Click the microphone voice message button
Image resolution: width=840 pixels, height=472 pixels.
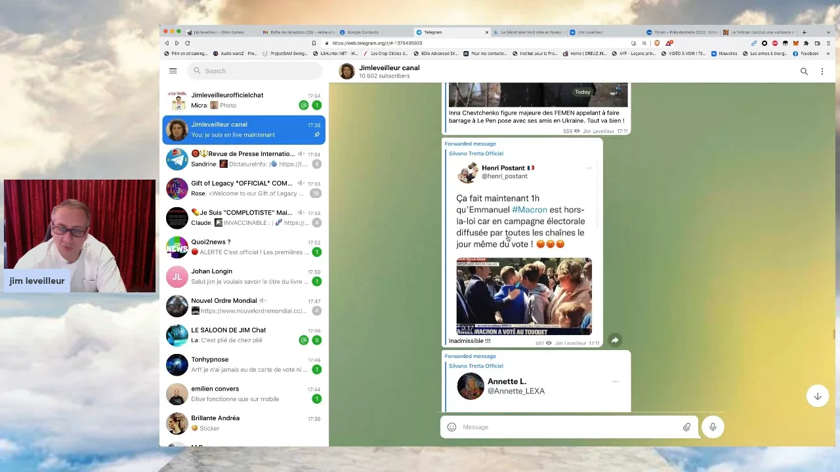(x=713, y=427)
